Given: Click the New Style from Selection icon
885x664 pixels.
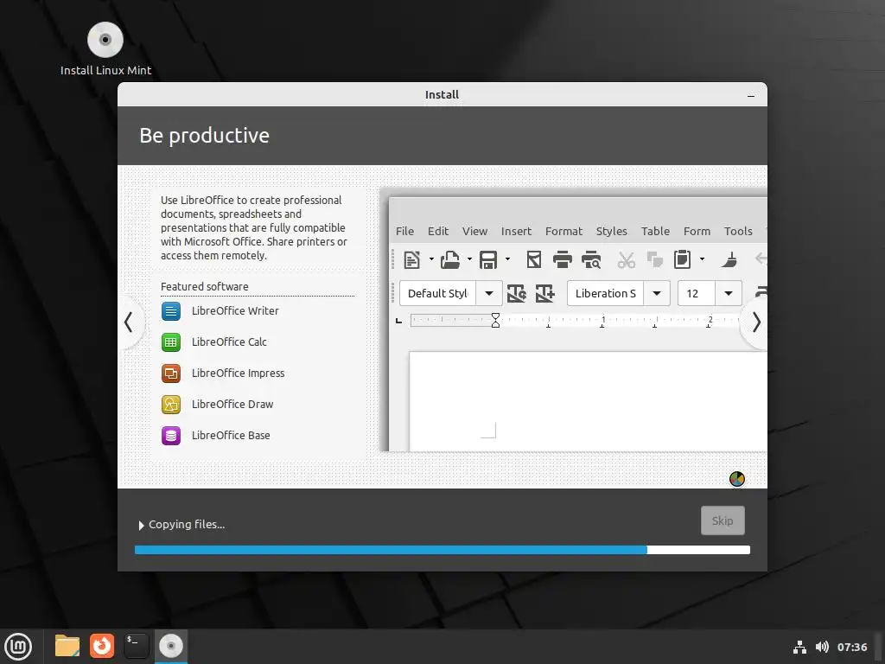Looking at the screenshot, I should (x=544, y=293).
